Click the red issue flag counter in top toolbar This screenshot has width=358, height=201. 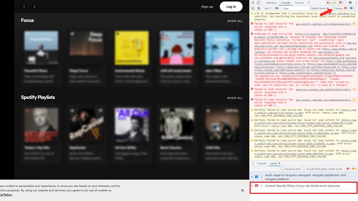pyautogui.click(x=341, y=3)
